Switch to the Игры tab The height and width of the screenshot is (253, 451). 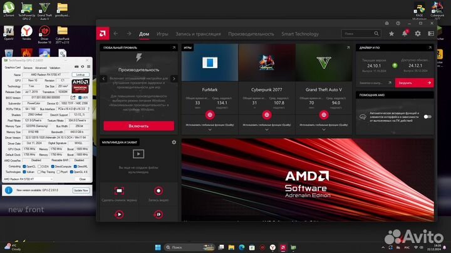click(x=162, y=34)
